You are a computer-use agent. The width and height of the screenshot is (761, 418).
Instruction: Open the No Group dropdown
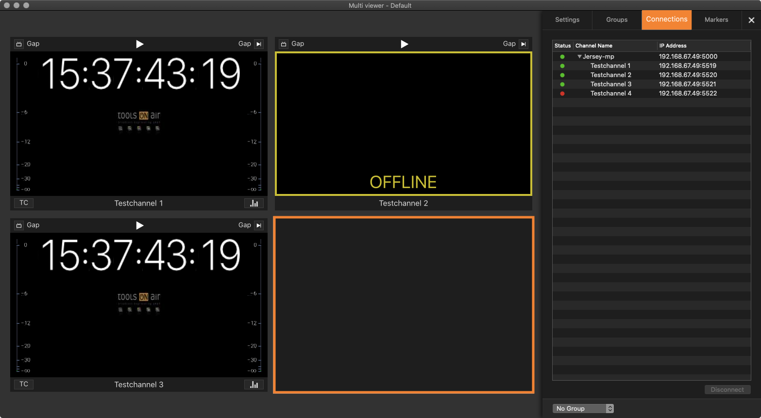(583, 408)
